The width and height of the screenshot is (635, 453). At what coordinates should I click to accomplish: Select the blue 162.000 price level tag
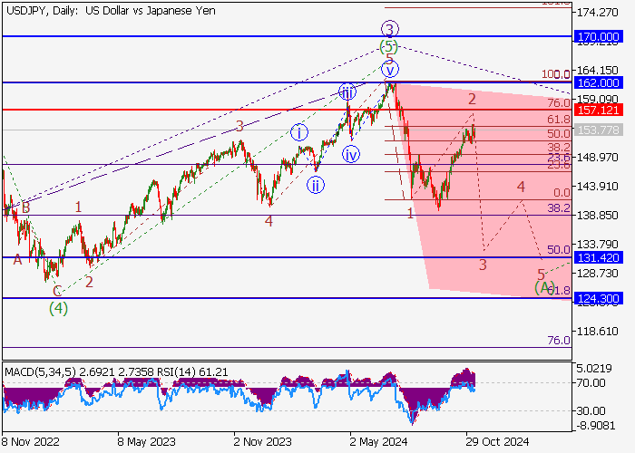click(598, 83)
